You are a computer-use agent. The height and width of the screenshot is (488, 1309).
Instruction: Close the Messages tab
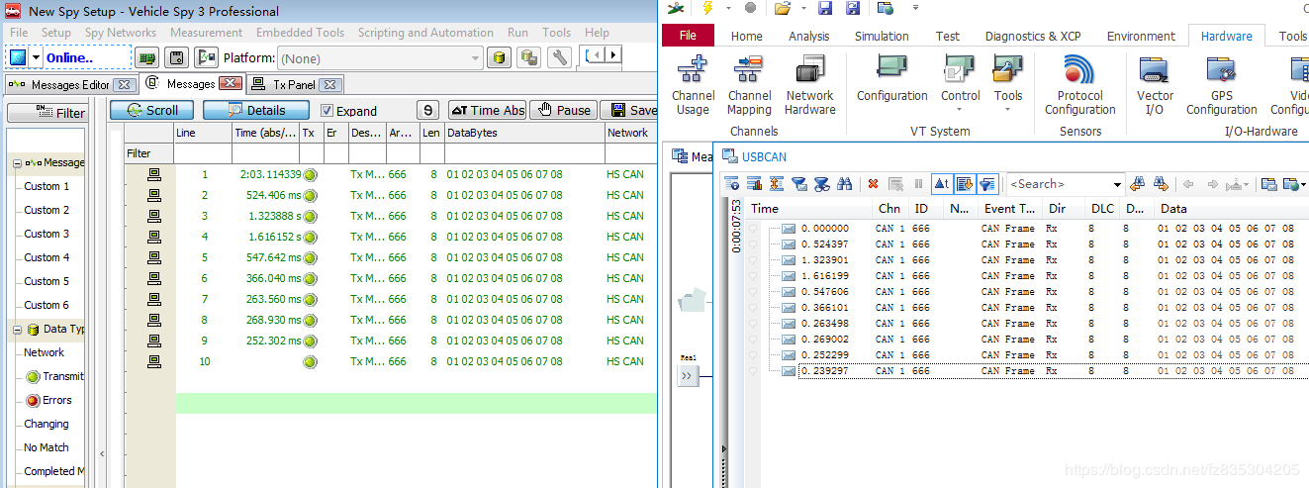[x=230, y=84]
